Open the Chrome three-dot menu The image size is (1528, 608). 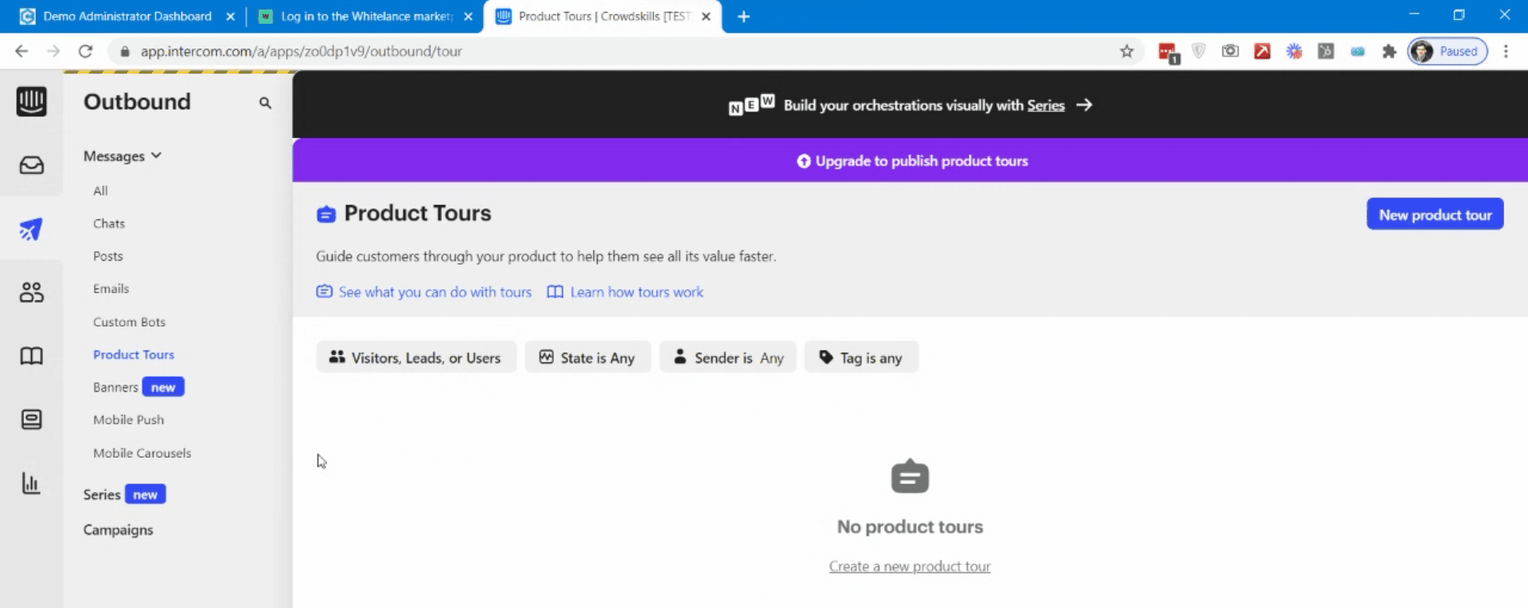click(1506, 52)
